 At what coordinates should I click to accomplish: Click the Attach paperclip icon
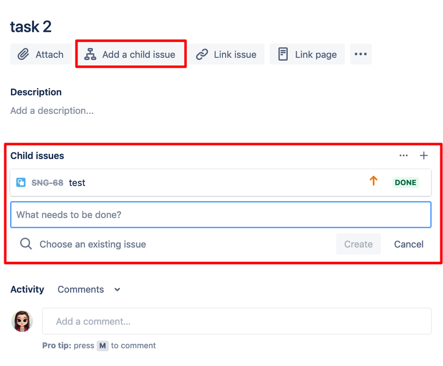point(23,54)
